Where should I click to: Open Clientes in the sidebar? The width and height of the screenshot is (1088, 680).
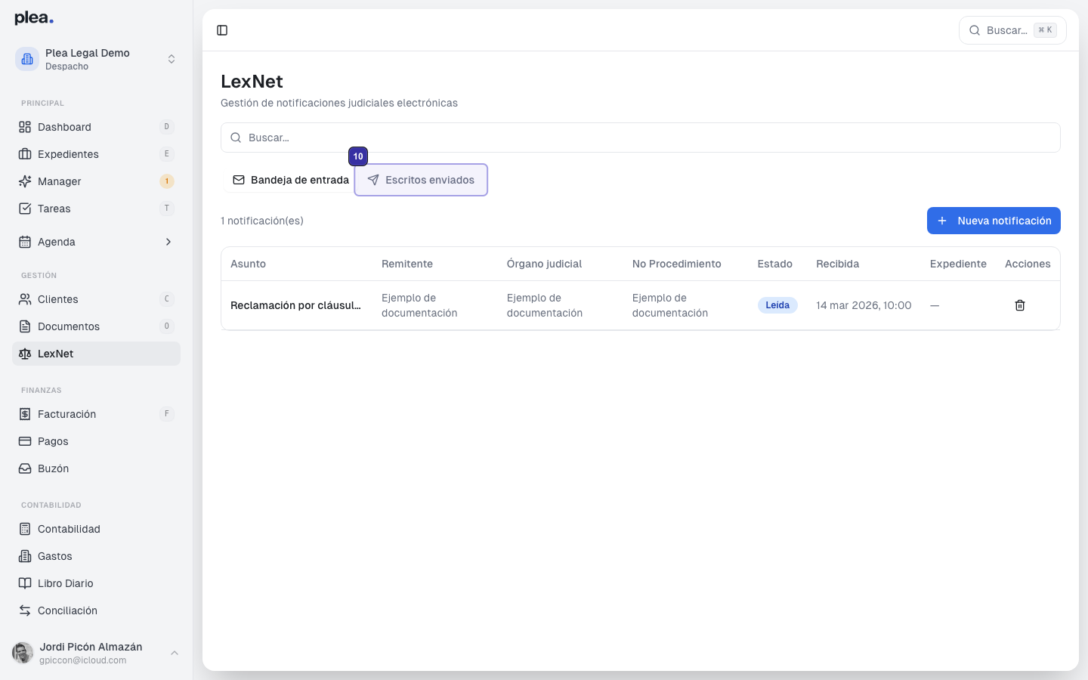96,299
